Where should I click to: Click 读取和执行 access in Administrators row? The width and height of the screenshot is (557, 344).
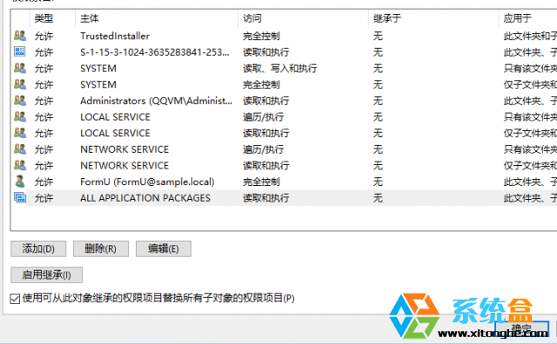(x=266, y=101)
